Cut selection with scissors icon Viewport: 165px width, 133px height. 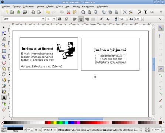(68, 12)
